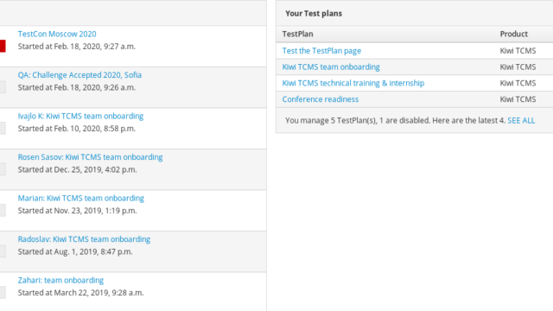Viewport: 553px width, 311px height.
Task: Open Kiwi TCMS technical training & internship plan
Action: click(353, 83)
